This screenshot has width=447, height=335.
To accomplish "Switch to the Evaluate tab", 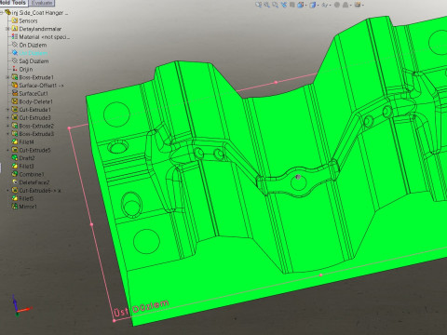I will point(42,3).
